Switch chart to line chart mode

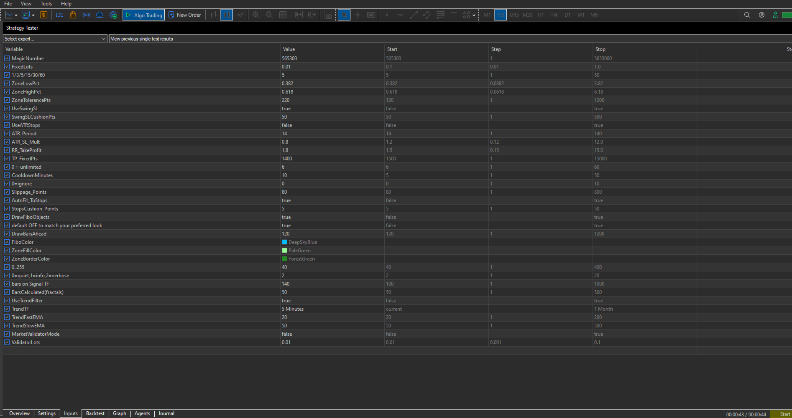point(240,15)
